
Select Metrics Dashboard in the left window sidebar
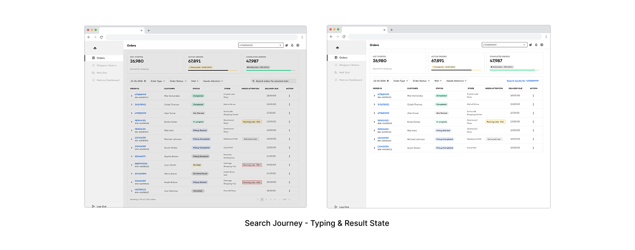click(x=107, y=80)
